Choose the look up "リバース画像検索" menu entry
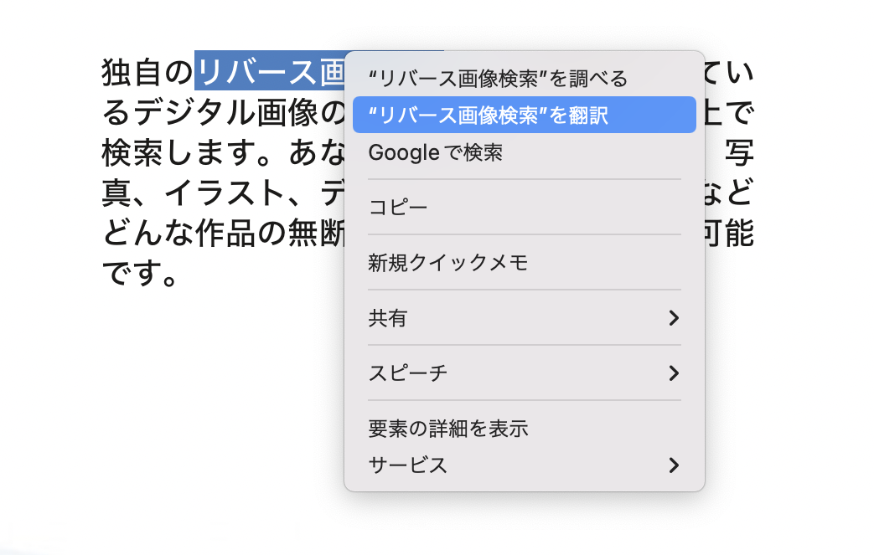Screen dimensions: 874x555 pos(498,79)
